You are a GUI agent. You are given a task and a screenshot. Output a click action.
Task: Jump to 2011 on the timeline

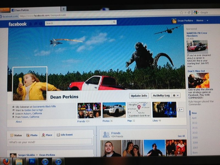click(195, 128)
